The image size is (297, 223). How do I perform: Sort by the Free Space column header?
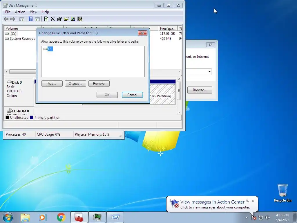pos(168,28)
